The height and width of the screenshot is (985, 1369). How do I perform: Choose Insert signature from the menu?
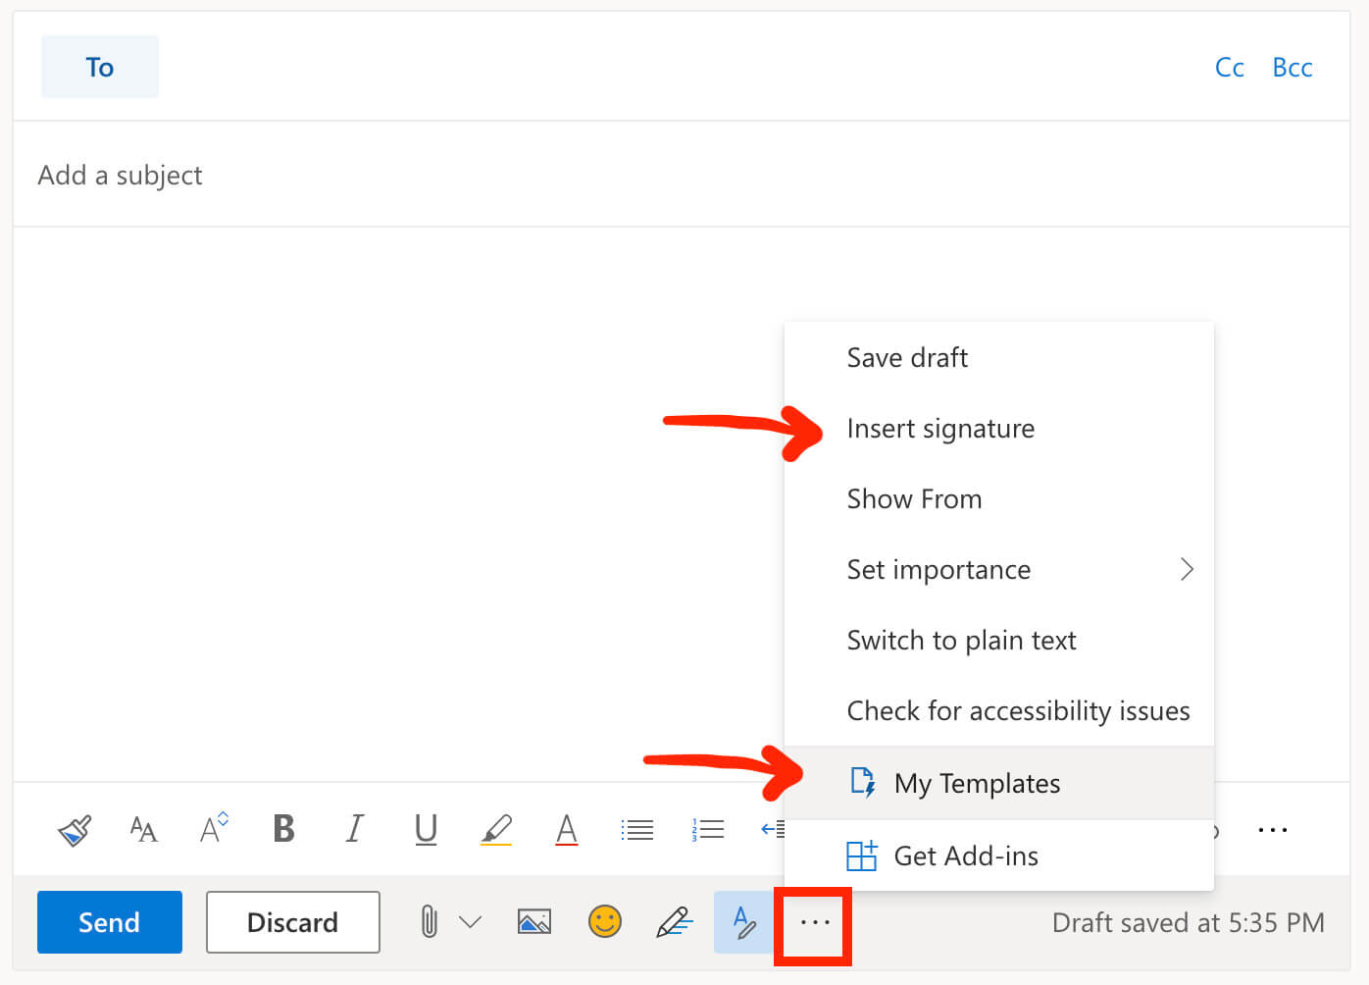click(940, 429)
